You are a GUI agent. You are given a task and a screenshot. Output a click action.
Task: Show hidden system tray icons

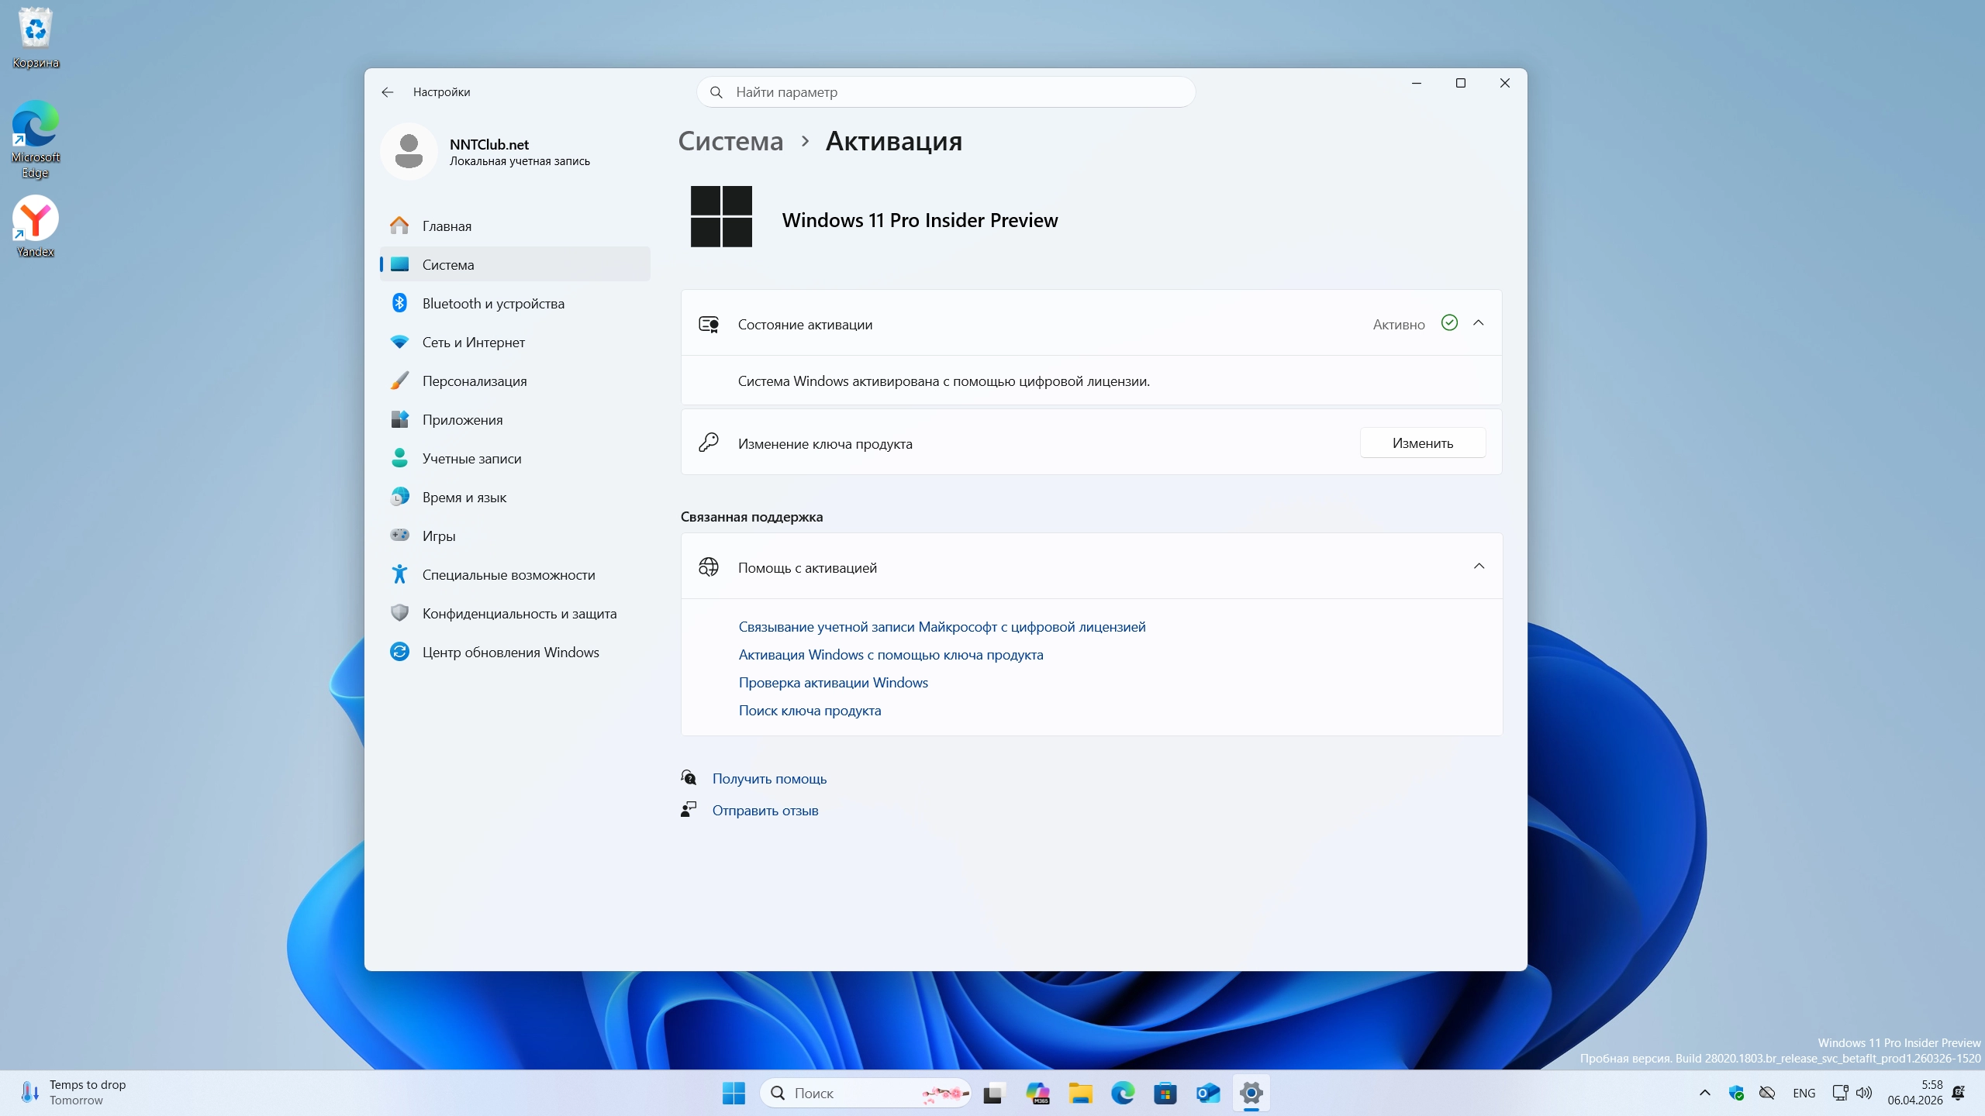[1704, 1094]
